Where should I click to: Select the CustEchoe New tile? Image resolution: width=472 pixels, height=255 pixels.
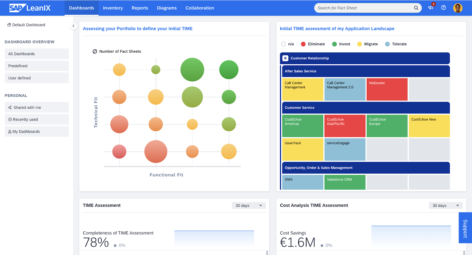[x=429, y=126]
